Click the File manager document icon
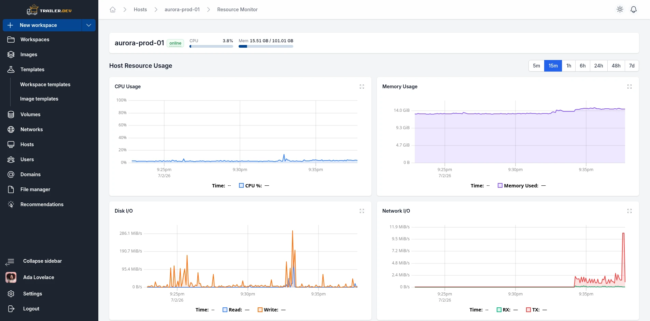The height and width of the screenshot is (321, 650). (x=11, y=189)
